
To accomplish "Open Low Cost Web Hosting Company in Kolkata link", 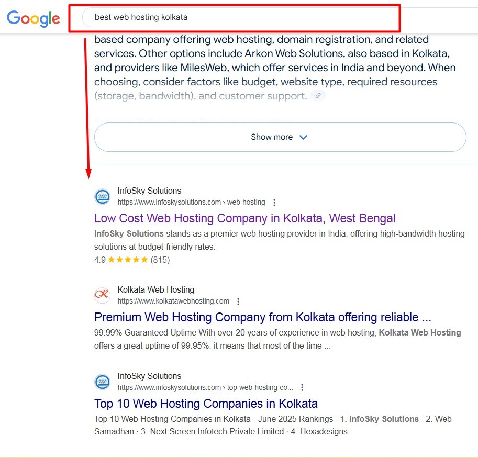I will [245, 218].
